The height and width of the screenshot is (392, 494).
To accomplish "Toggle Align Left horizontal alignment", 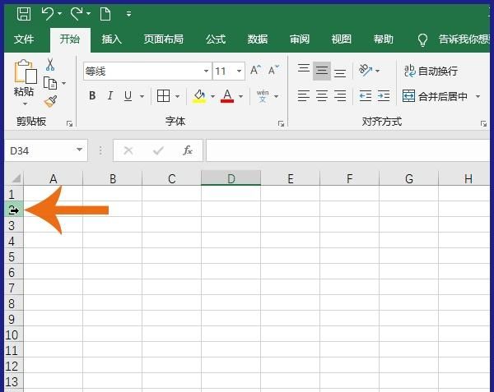I will (x=304, y=96).
